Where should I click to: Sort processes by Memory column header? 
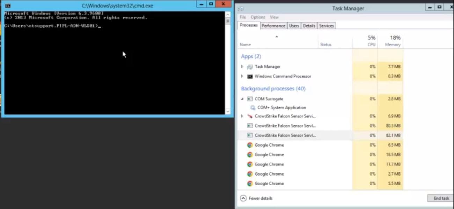click(x=393, y=45)
